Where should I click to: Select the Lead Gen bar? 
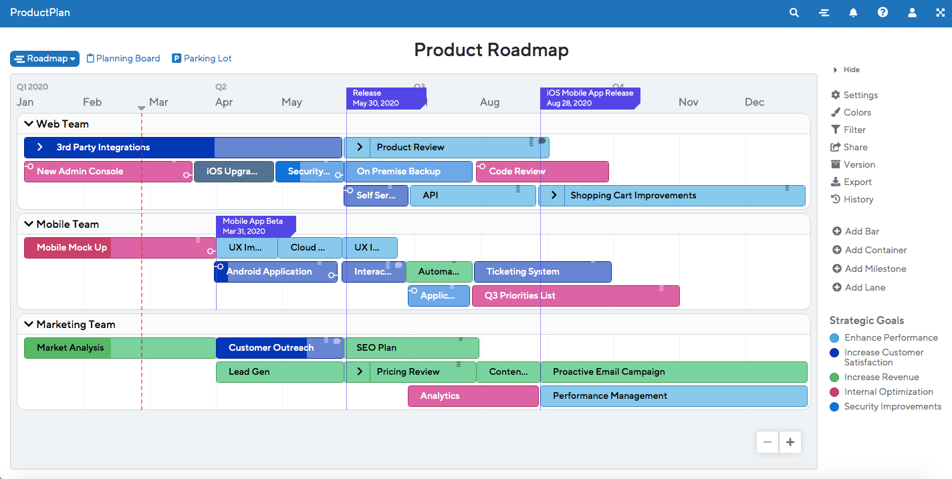[280, 372]
